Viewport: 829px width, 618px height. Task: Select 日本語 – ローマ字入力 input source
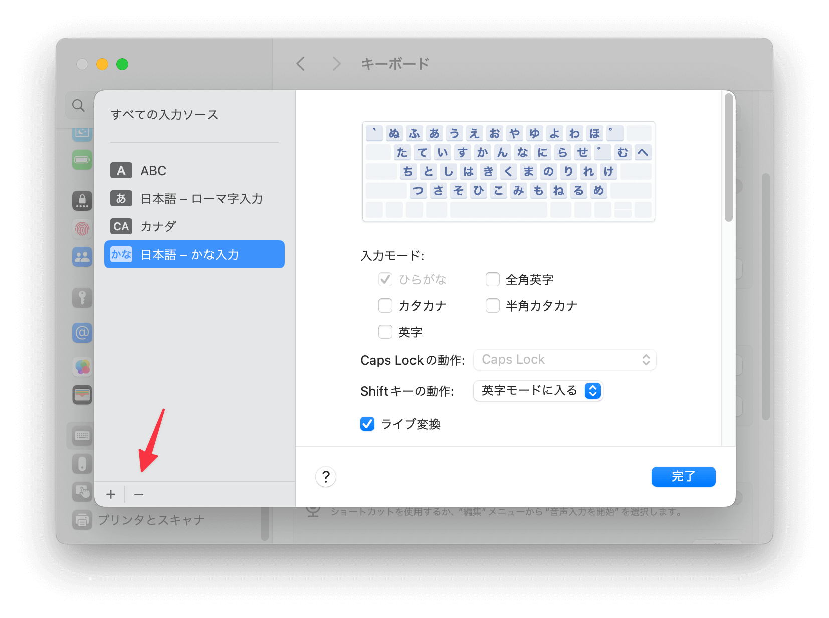pos(194,199)
